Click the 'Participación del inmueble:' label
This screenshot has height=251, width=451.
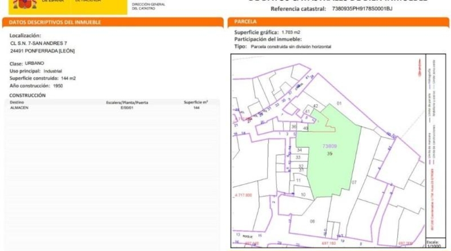(268, 39)
